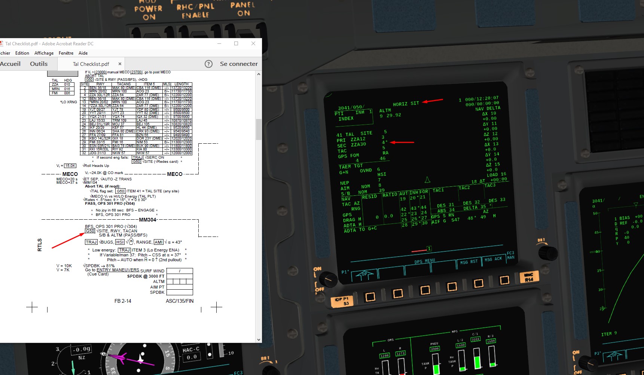Click the 'ASC/135/FIN' footer text
Image resolution: width=644 pixels, height=375 pixels.
point(180,301)
